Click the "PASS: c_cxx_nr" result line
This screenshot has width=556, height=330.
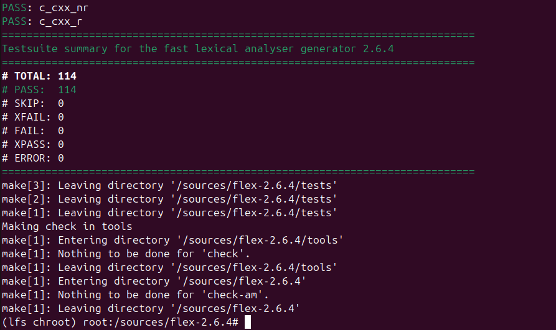[45, 7]
